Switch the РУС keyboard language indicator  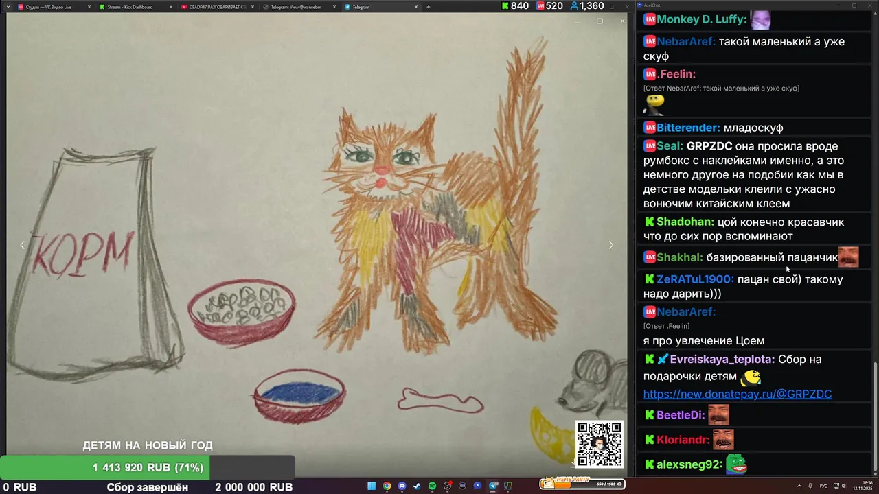tap(823, 486)
